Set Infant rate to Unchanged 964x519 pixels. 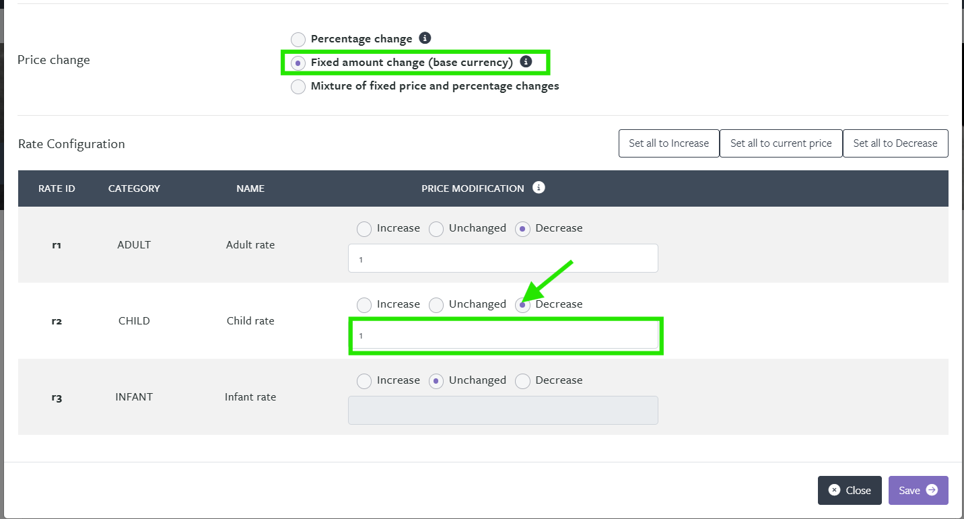pyautogui.click(x=436, y=381)
